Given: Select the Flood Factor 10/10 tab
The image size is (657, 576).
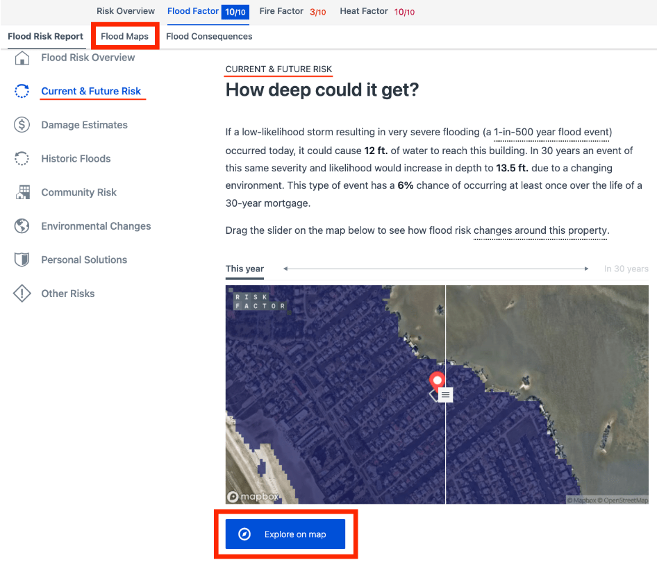Looking at the screenshot, I should point(208,12).
